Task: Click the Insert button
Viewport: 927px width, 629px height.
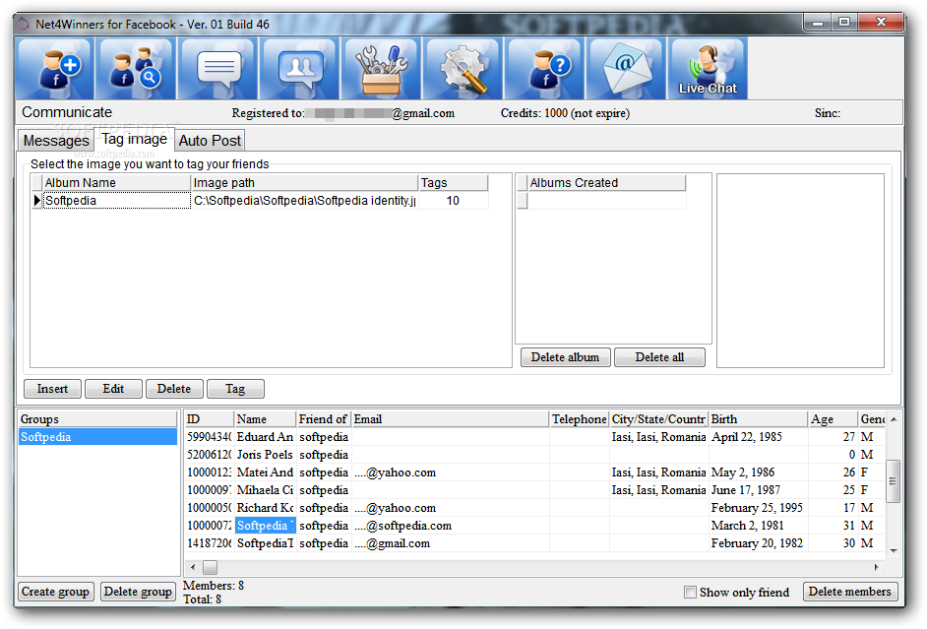Action: pyautogui.click(x=52, y=389)
